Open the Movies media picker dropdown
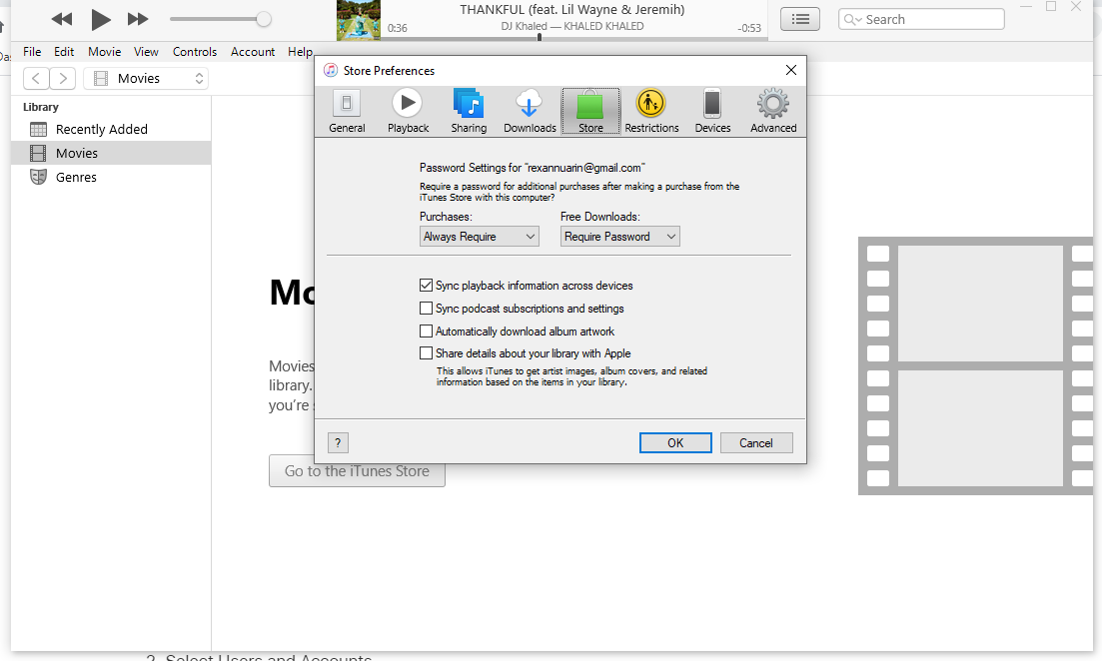The width and height of the screenshot is (1102, 661). click(x=146, y=78)
